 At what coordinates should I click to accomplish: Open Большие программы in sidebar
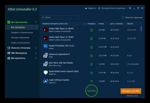(x=20, y=37)
